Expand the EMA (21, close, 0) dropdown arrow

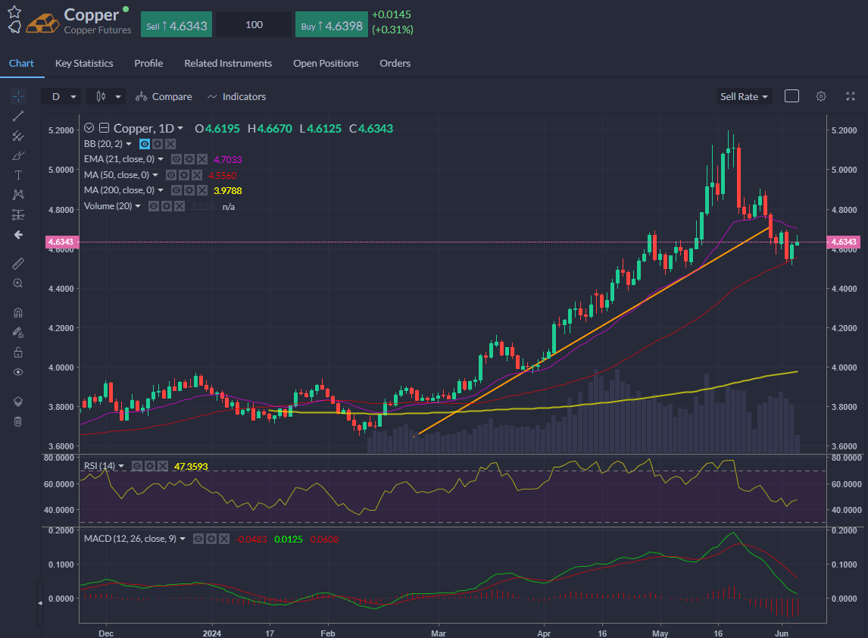tap(161, 159)
